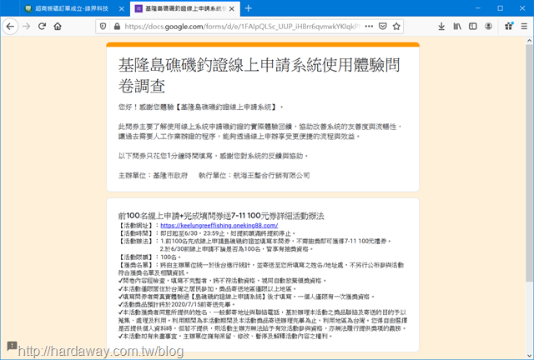
Task: Open the downloads panel
Action: [441, 26]
